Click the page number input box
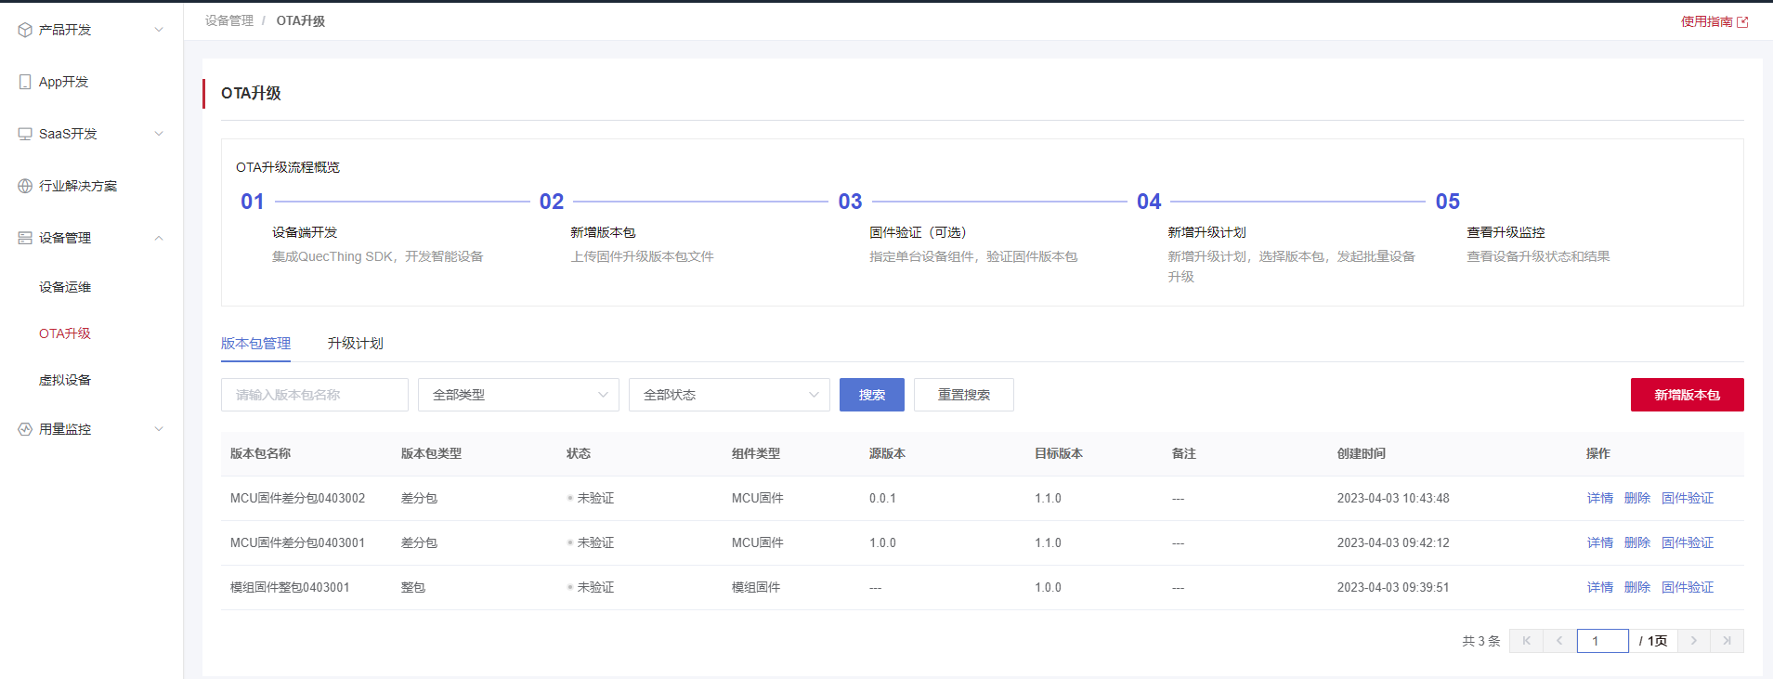Image resolution: width=1773 pixels, height=679 pixels. click(x=1602, y=641)
